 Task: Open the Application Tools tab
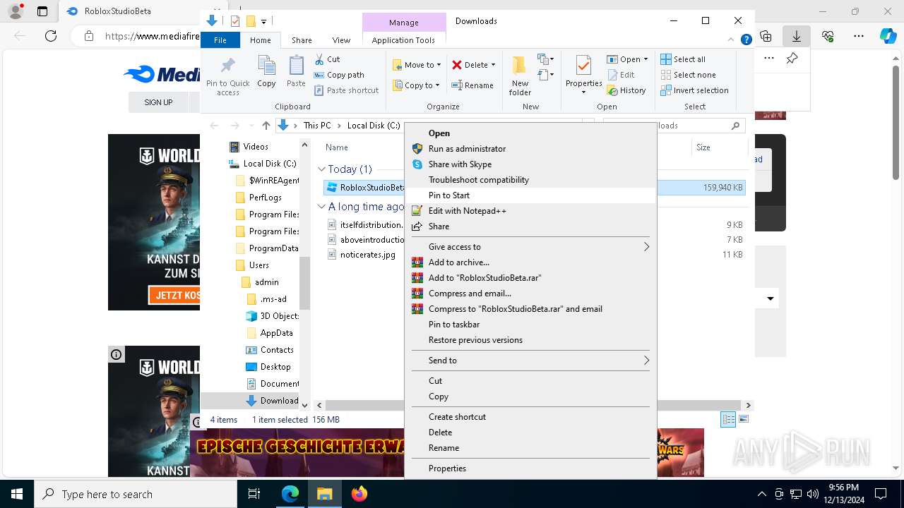[403, 40]
